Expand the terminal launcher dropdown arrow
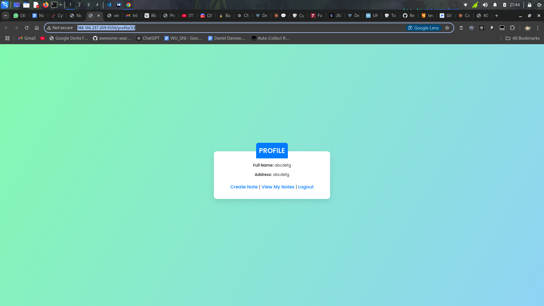Viewport: 544px width, 306px height. coord(61,5)
